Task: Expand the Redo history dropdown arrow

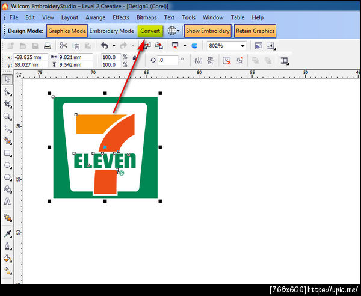Action: [x=133, y=46]
